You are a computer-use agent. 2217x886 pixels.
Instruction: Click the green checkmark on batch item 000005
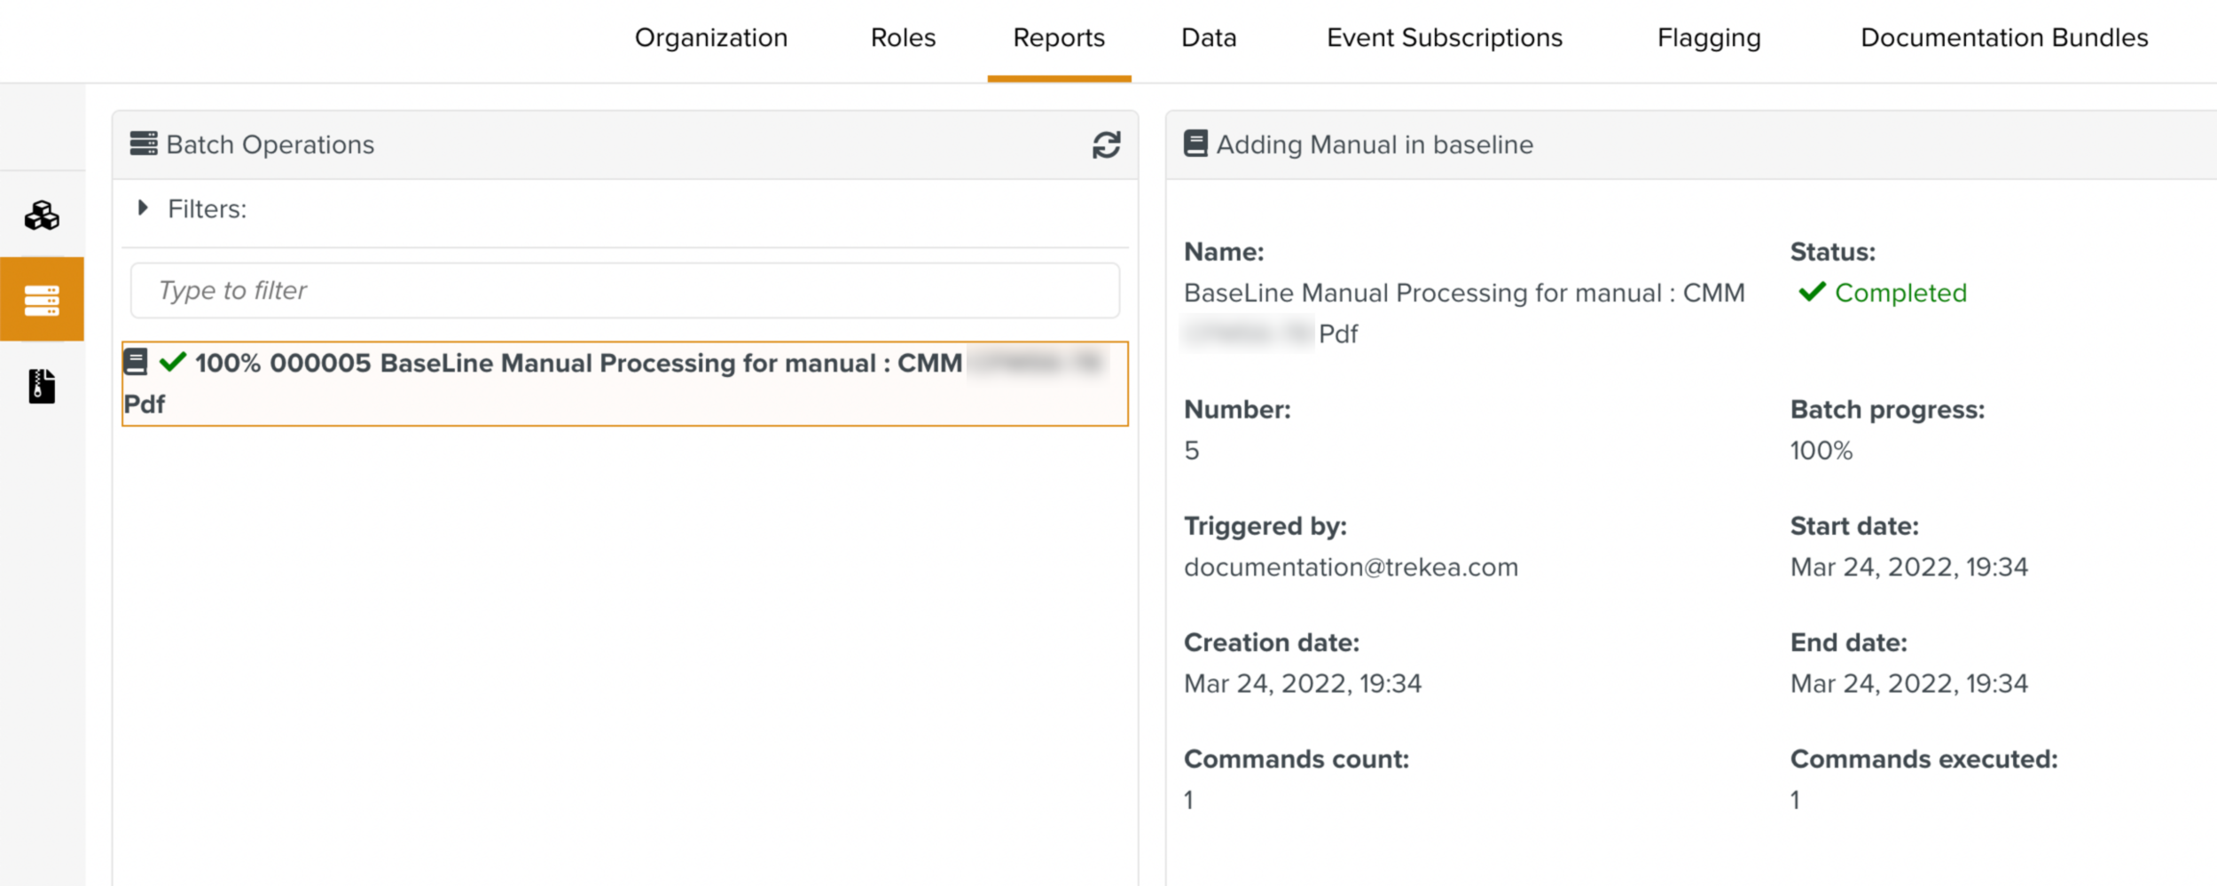tap(172, 362)
